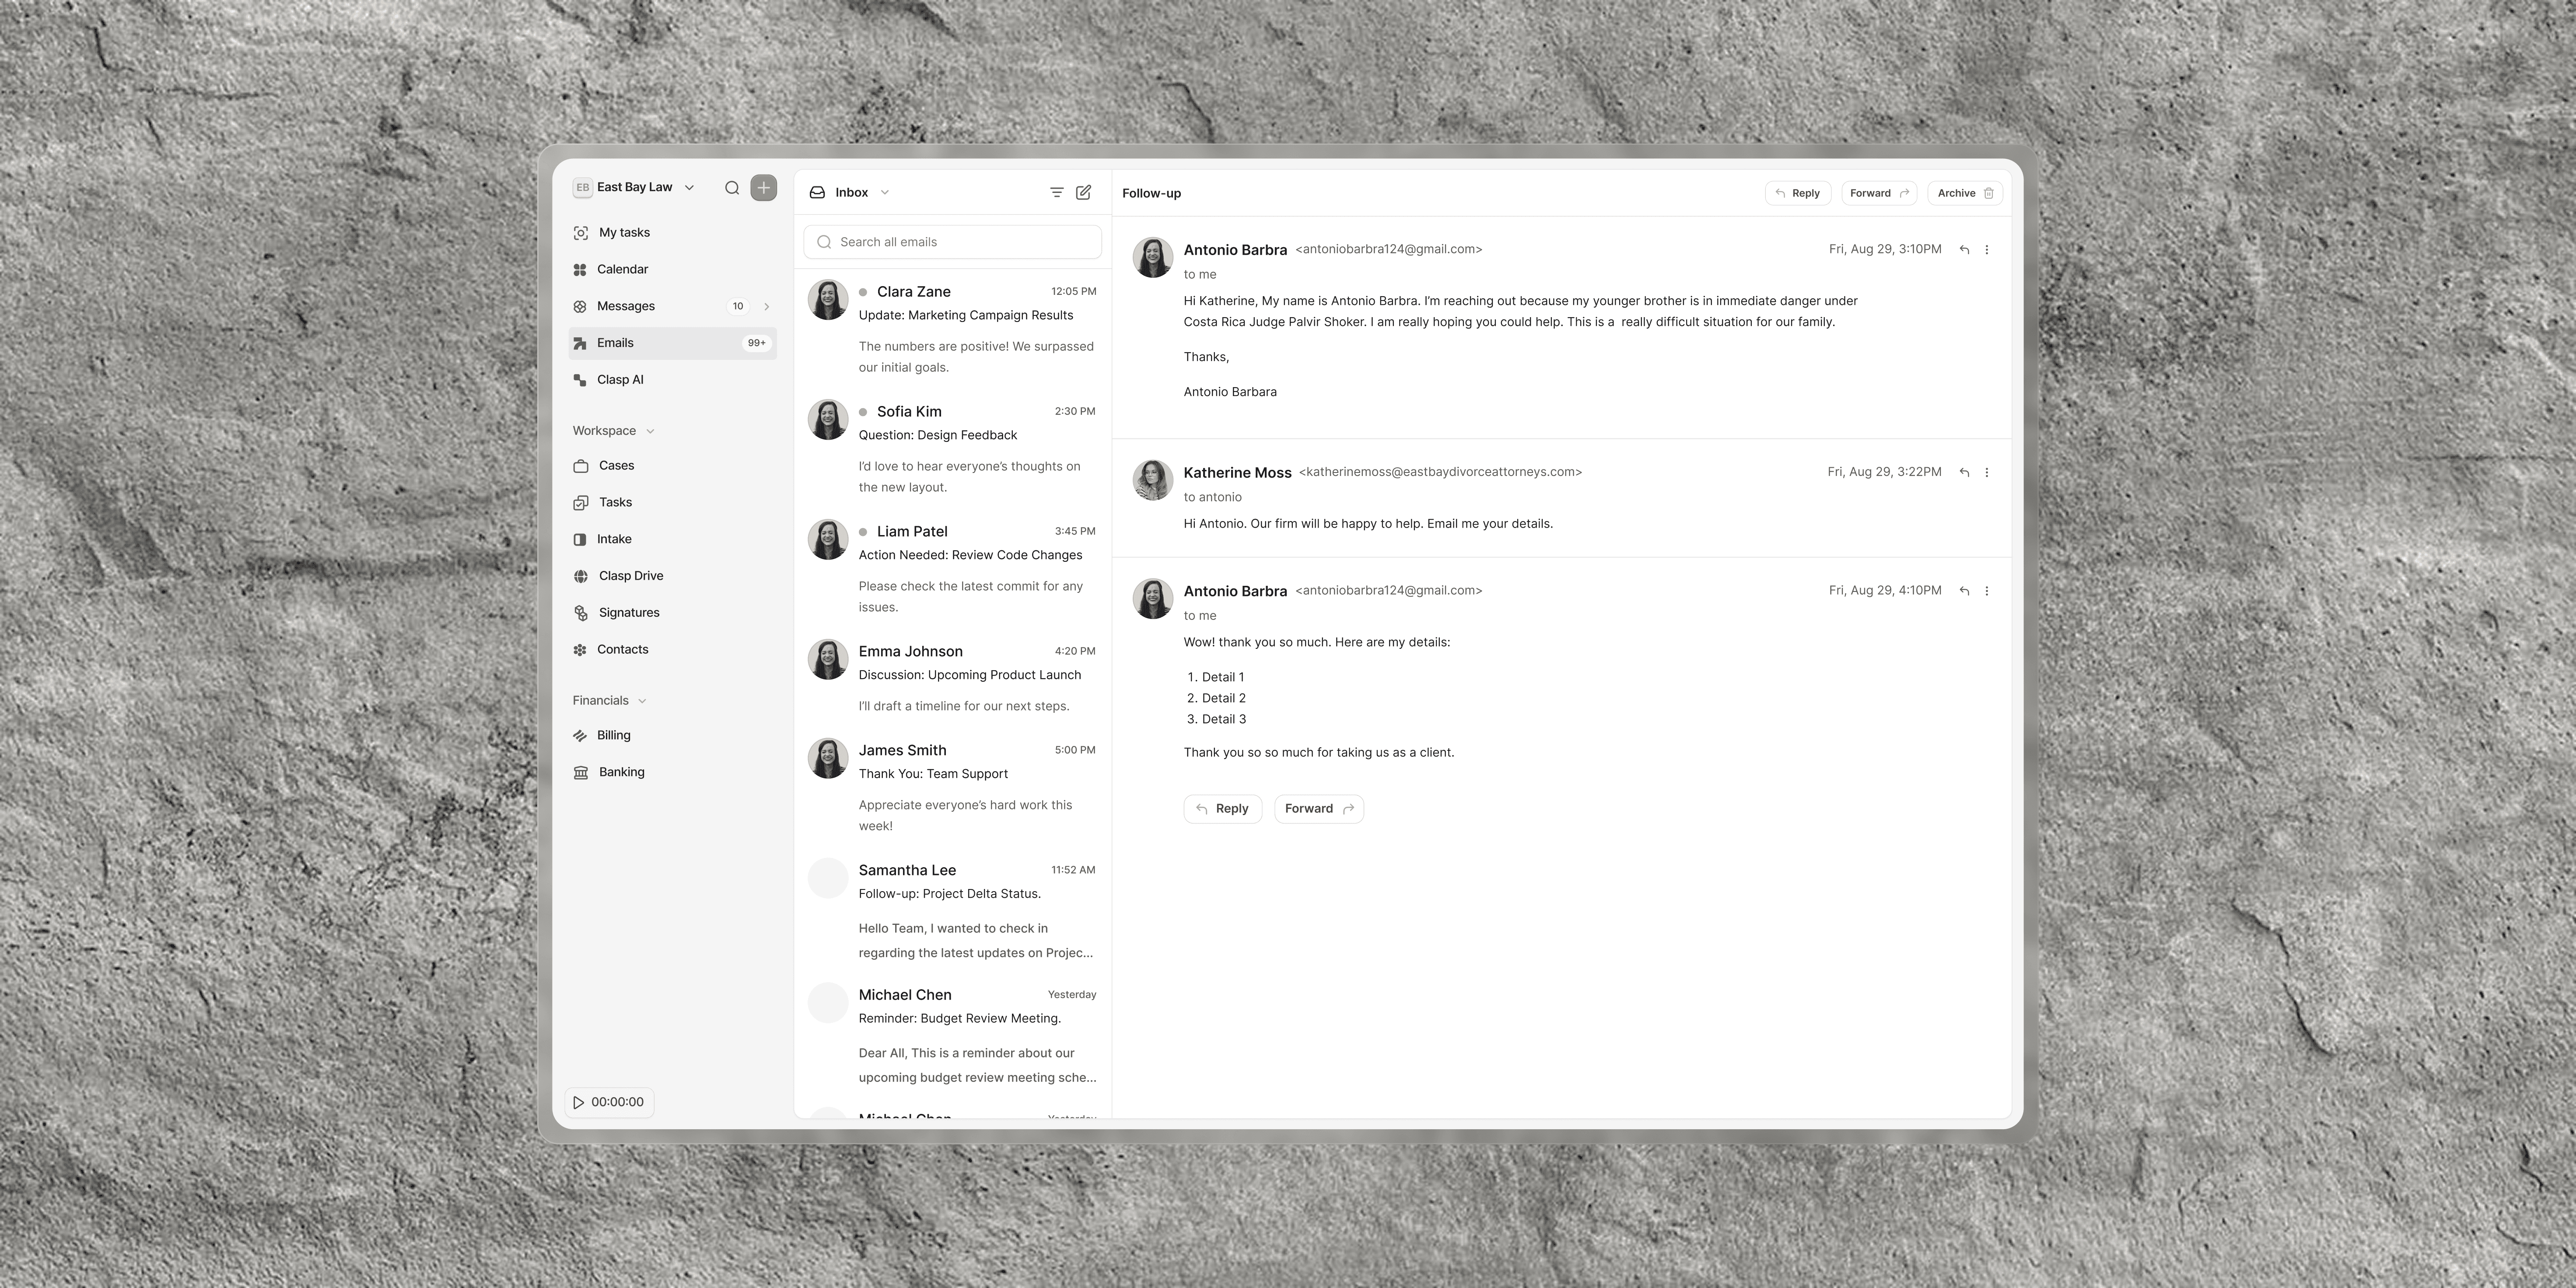Start the timer play button
Image resolution: width=2576 pixels, height=1288 pixels.
click(579, 1102)
